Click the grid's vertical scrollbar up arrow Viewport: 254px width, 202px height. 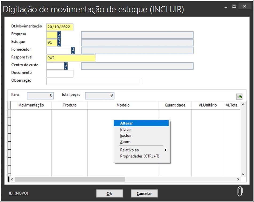click(x=243, y=104)
